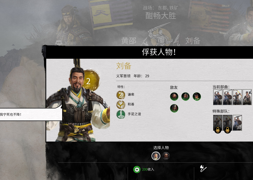
Task: Select the second friend portrait under 敌友
Action: [185, 96]
